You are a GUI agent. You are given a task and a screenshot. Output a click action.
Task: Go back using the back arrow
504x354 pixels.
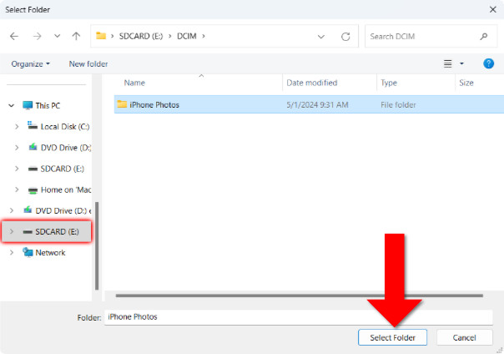pos(14,37)
